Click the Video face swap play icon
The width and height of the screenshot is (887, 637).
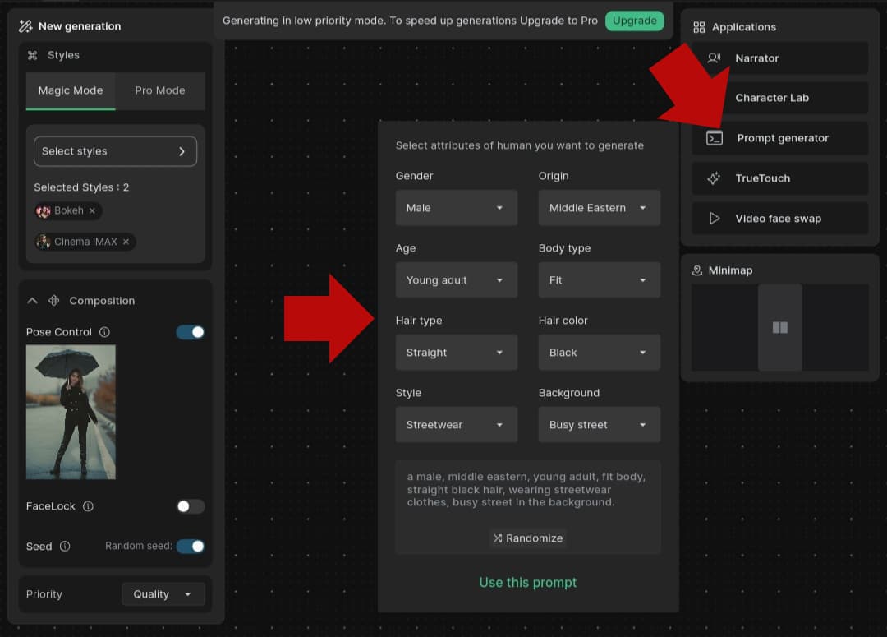coord(715,218)
